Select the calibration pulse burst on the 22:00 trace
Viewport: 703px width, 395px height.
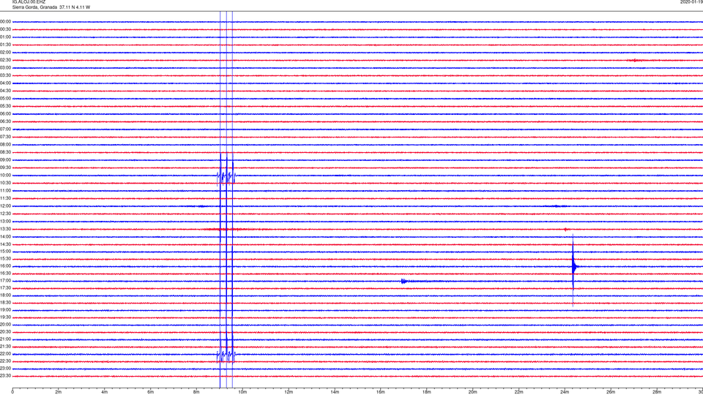coord(226,355)
